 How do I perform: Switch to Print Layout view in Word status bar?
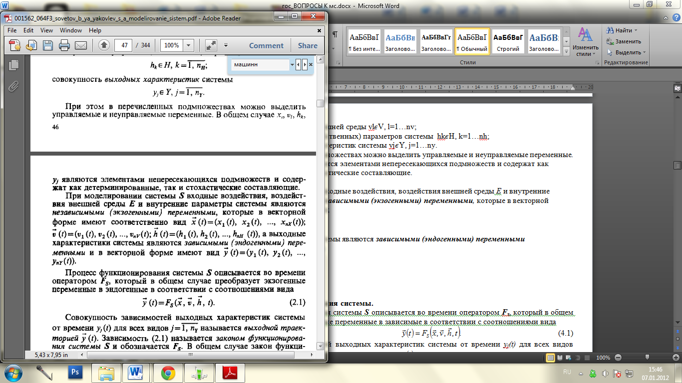coord(551,358)
